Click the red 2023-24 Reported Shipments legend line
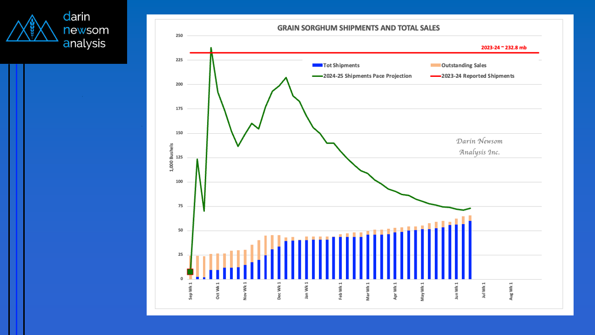The height and width of the screenshot is (335, 595). point(435,76)
